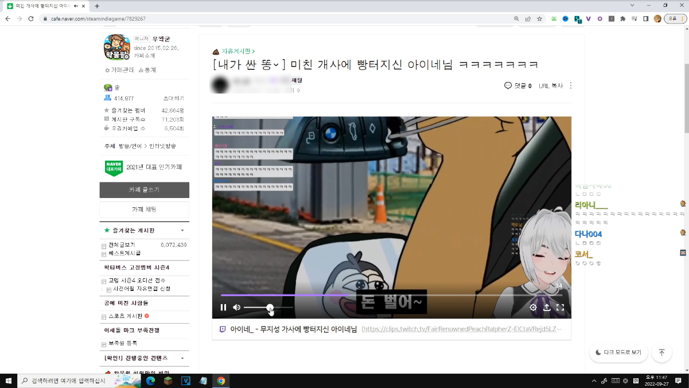Open the 베스트게시글 board

coord(124,253)
